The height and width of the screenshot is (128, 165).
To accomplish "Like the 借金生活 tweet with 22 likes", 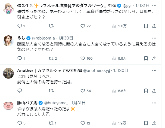I will 83,26.
